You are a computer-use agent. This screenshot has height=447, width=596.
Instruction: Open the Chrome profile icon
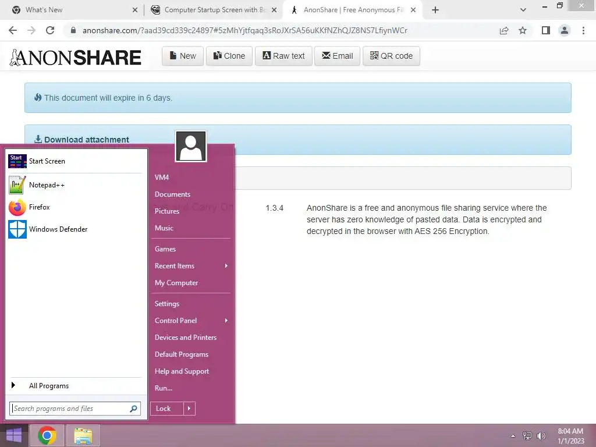[x=565, y=30]
